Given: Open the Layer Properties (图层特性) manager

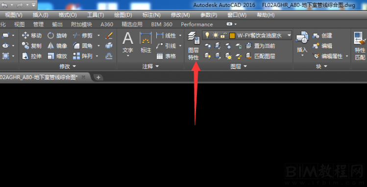Looking at the screenshot, I should pyautogui.click(x=194, y=46).
